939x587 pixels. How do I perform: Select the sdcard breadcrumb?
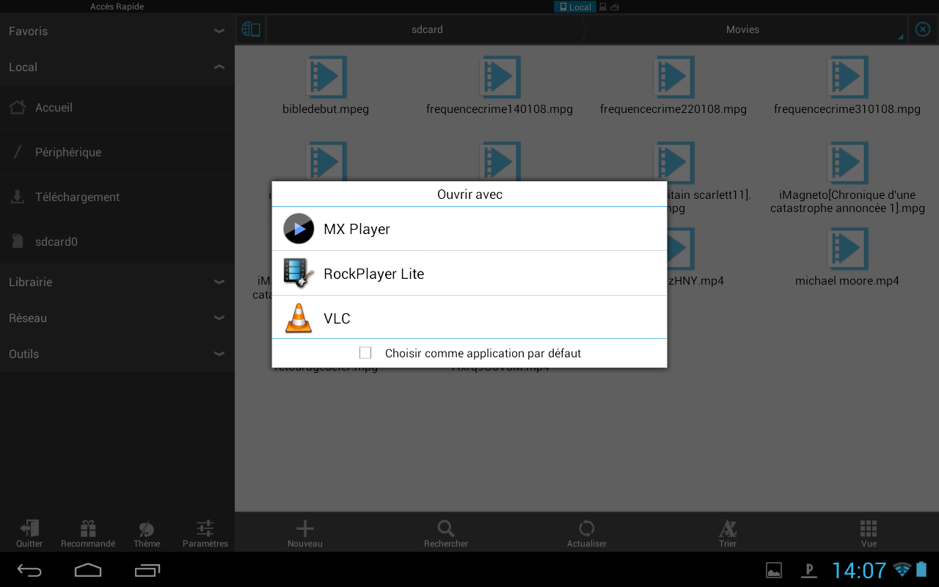tap(427, 29)
